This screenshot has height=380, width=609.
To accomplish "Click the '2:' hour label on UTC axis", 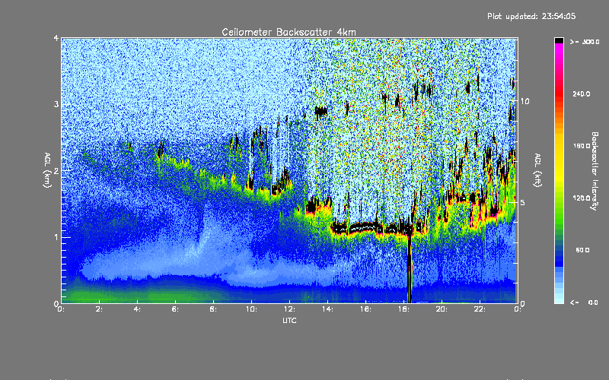I will (x=100, y=309).
